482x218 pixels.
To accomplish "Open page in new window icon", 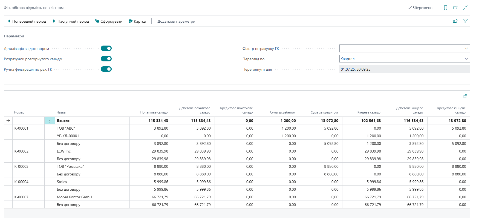I will [x=455, y=8].
